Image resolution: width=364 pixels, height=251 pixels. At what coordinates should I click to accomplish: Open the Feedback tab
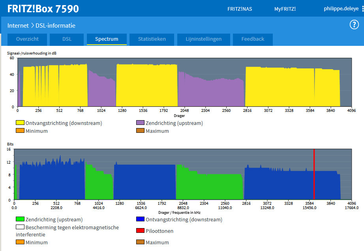click(253, 39)
